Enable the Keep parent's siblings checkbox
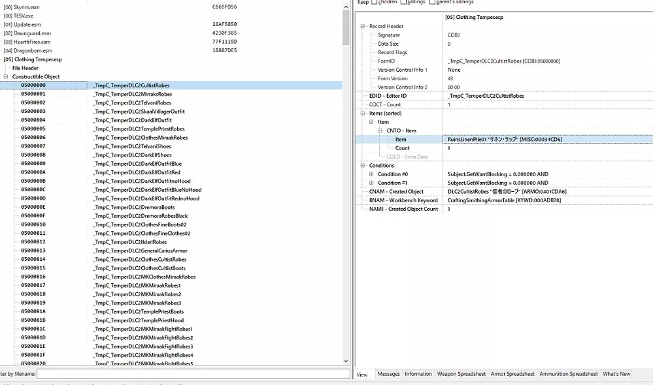 tap(432, 2)
